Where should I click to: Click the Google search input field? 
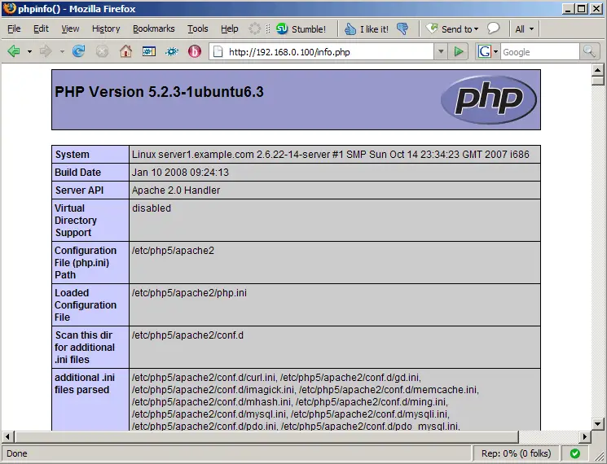[x=540, y=52]
